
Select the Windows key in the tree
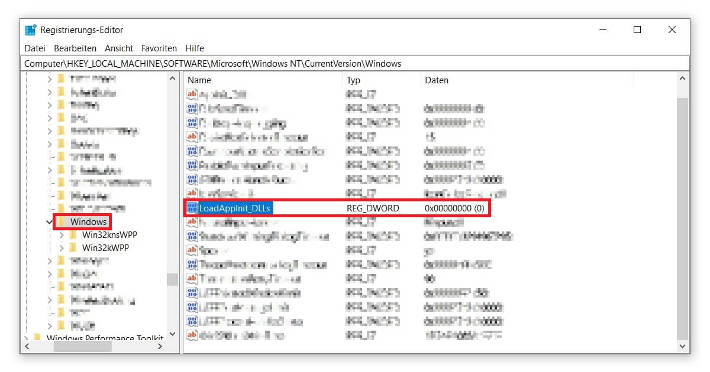[89, 222]
